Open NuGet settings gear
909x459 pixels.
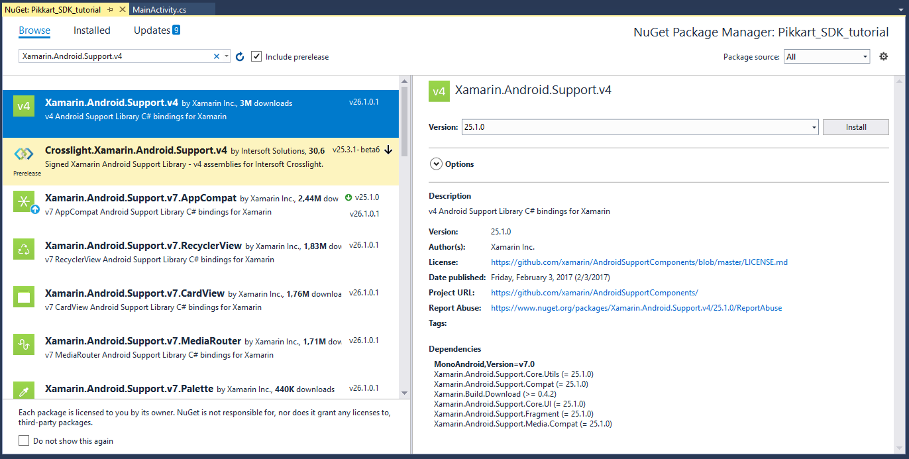tap(883, 56)
